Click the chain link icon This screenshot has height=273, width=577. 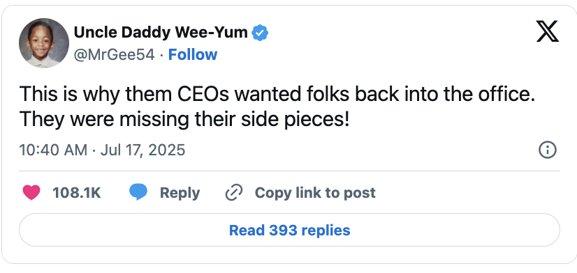coord(234,193)
